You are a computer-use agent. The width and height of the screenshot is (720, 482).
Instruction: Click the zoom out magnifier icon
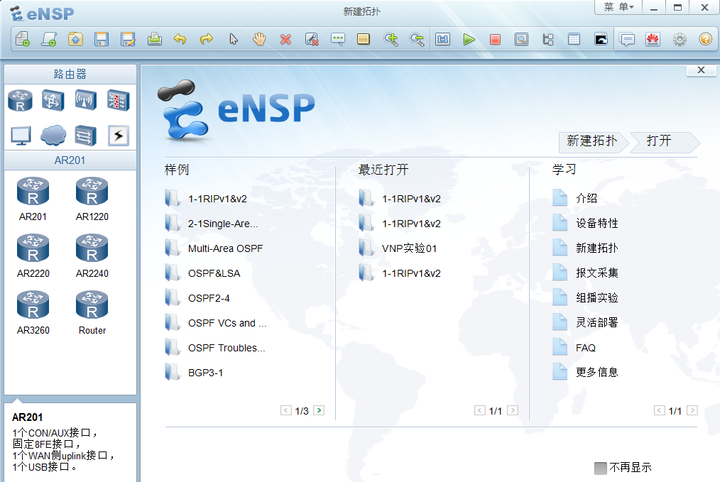417,40
